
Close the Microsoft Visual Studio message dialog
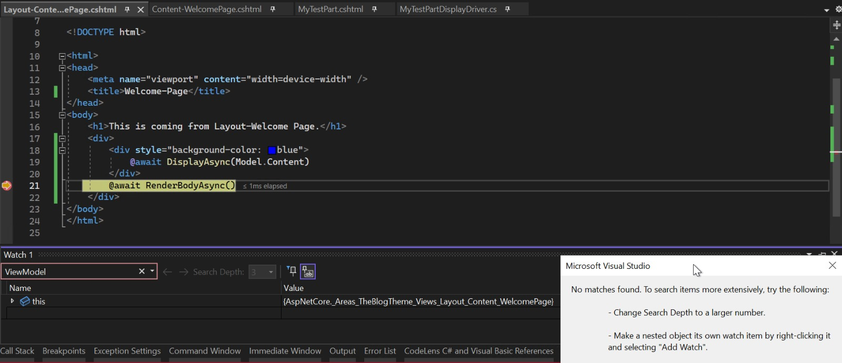tap(832, 266)
